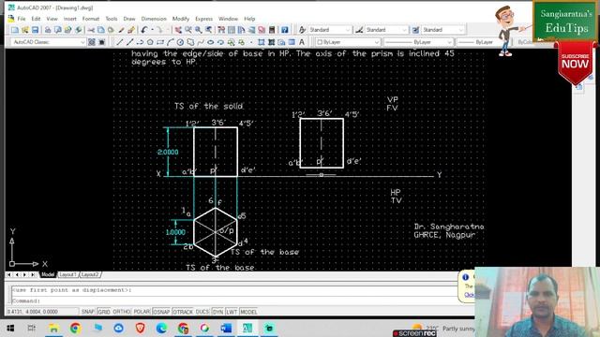
Task: Open Windows Start menu
Action: pyautogui.click(x=10, y=329)
